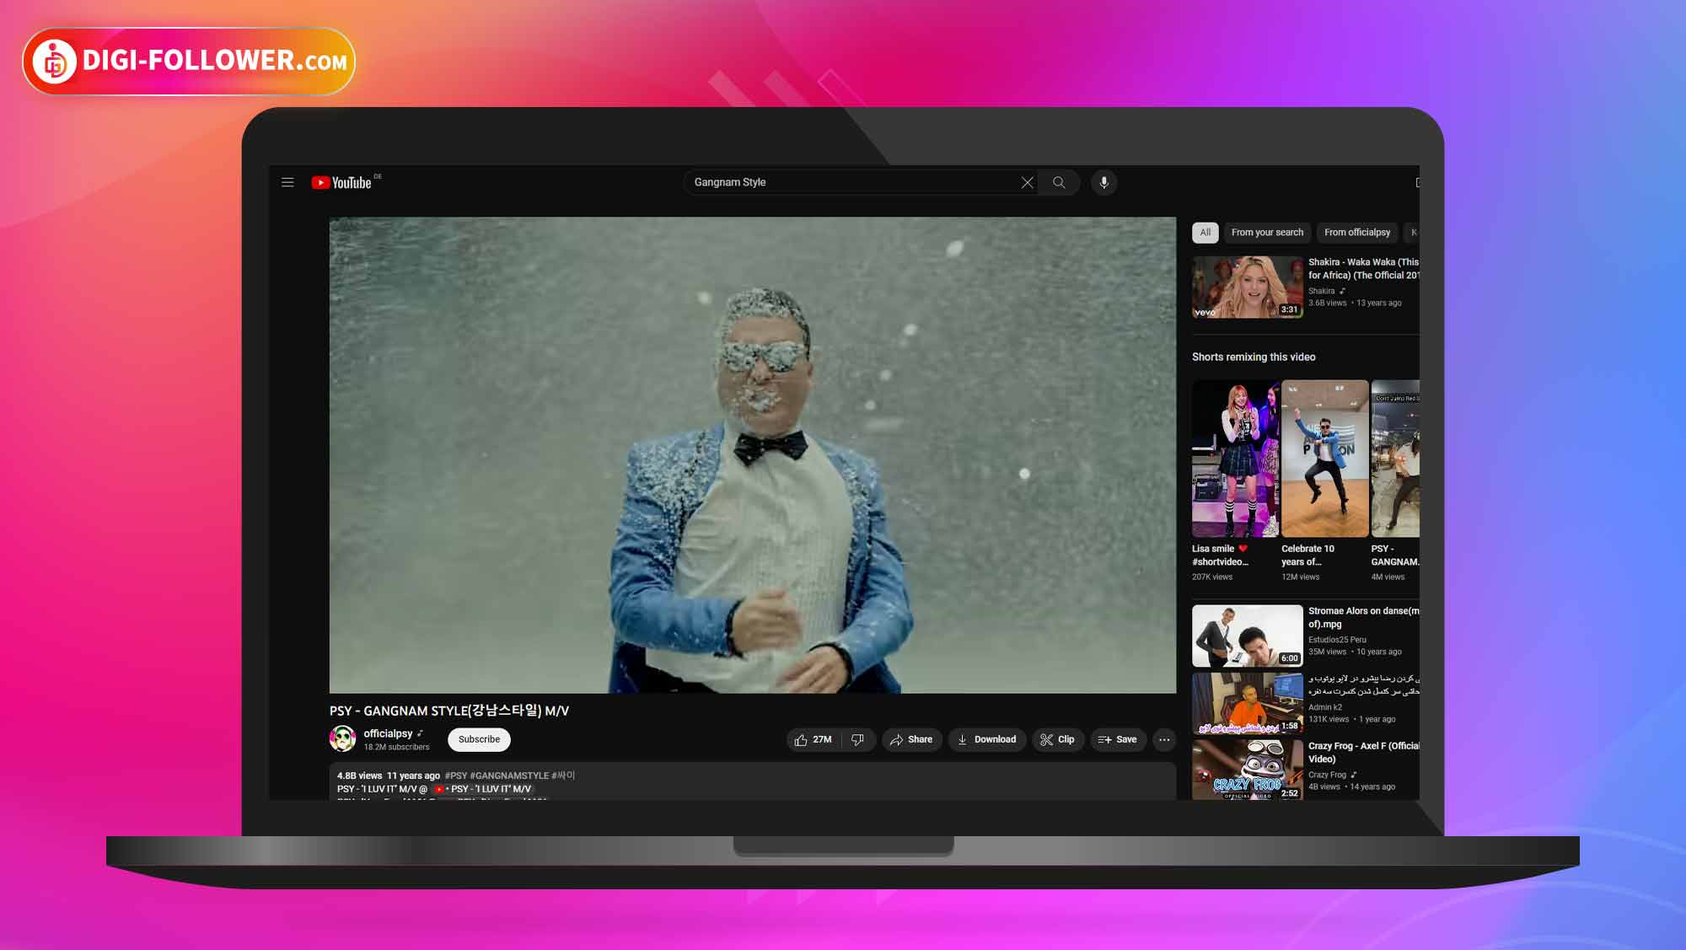Open the three-dot more actions menu
The height and width of the screenshot is (950, 1686).
[1164, 739]
